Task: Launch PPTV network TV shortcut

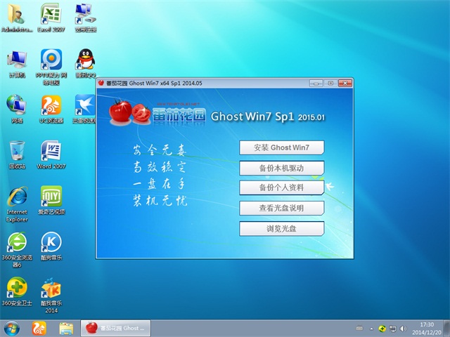Action: (x=51, y=60)
